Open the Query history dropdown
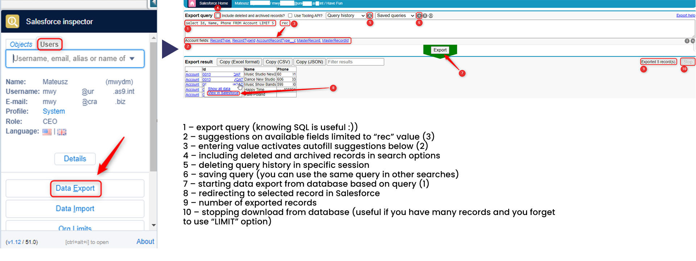696x261 pixels. click(x=345, y=16)
